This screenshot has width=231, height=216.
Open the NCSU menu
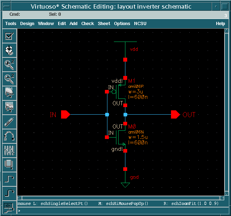[140, 24]
